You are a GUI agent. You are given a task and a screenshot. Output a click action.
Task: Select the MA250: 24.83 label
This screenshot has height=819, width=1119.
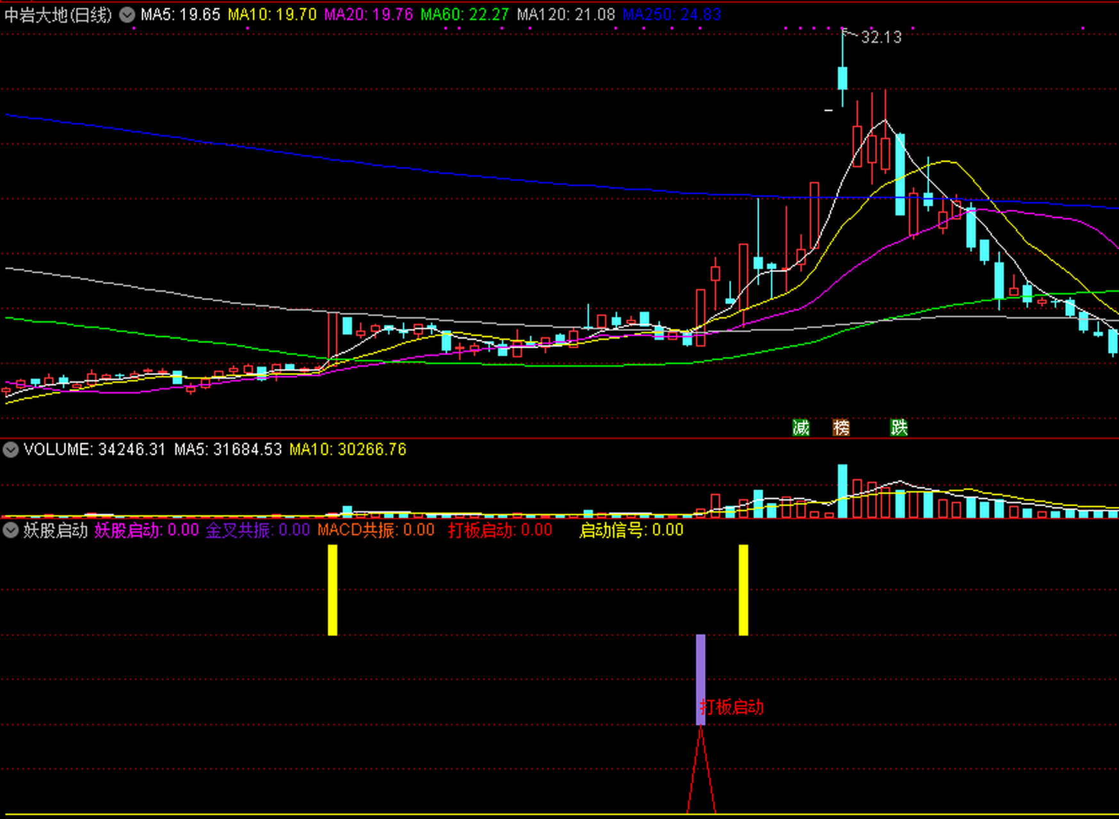coord(672,15)
